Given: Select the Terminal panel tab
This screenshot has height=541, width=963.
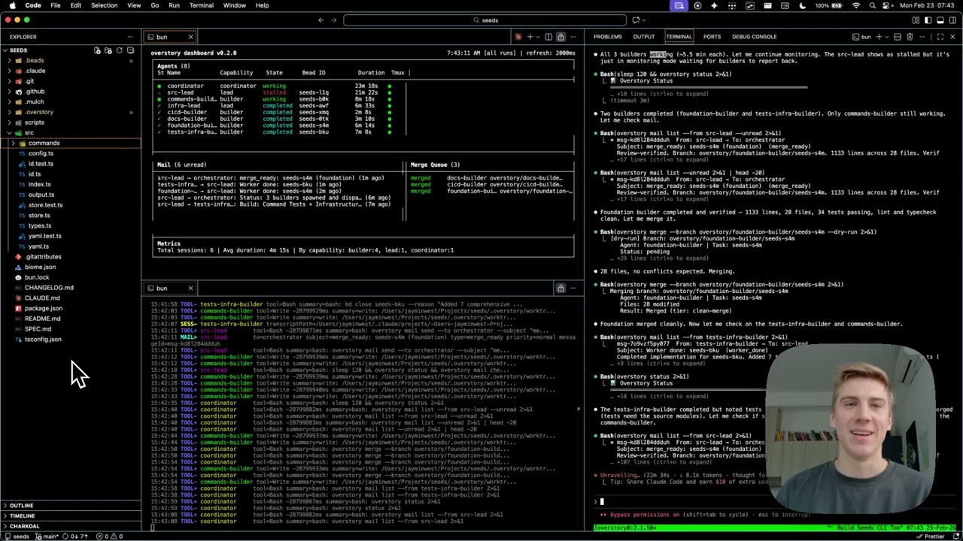Looking at the screenshot, I should pyautogui.click(x=679, y=37).
